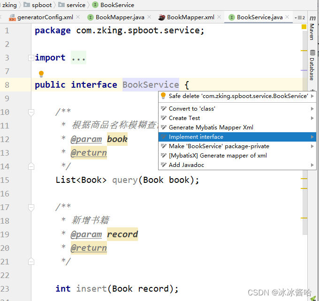The width and height of the screenshot is (319, 301).
Task: Choose Safe delete BookService option
Action: [x=237, y=96]
